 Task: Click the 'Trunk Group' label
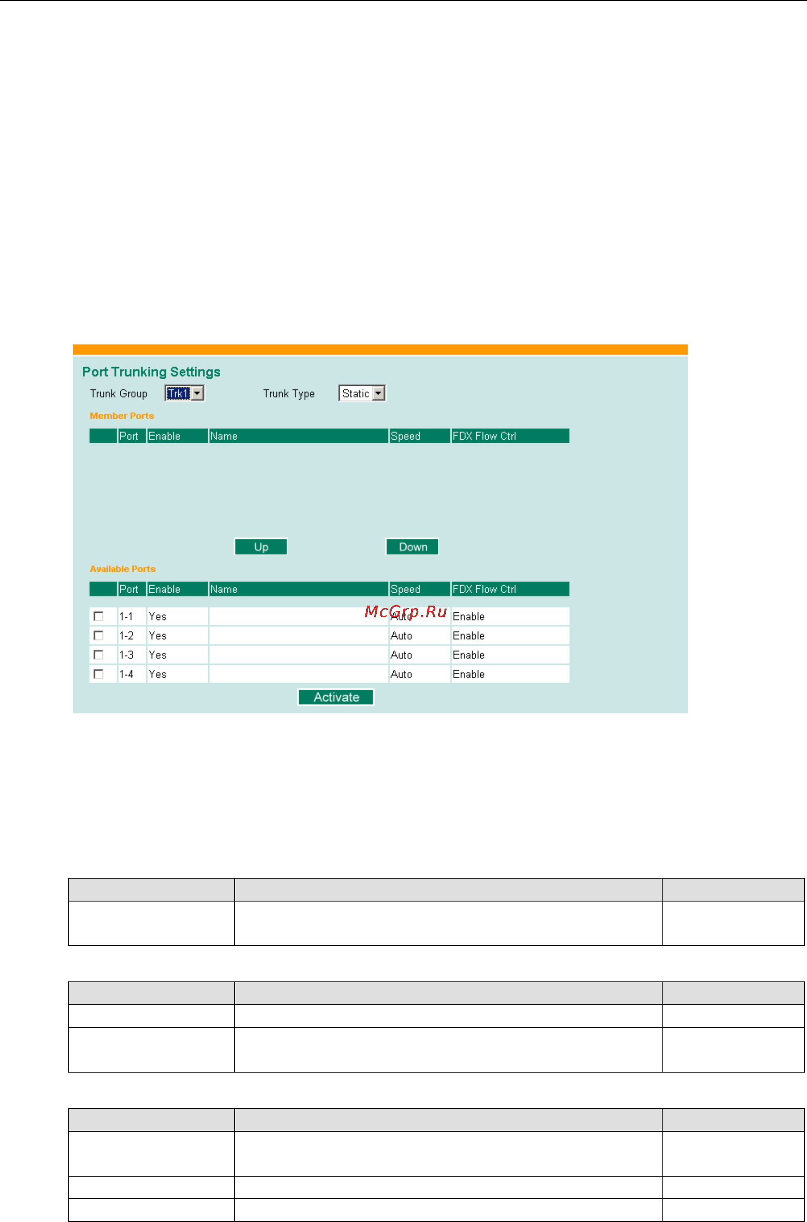(x=119, y=393)
